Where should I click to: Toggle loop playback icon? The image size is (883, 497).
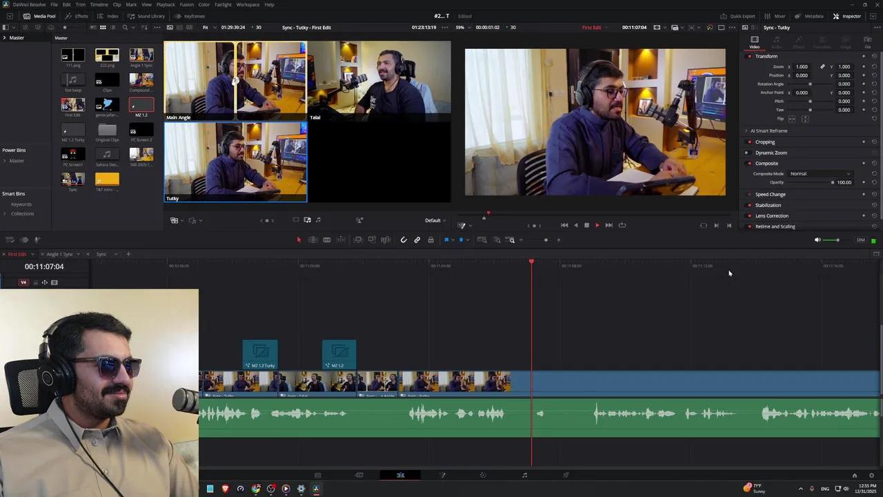[x=622, y=225]
